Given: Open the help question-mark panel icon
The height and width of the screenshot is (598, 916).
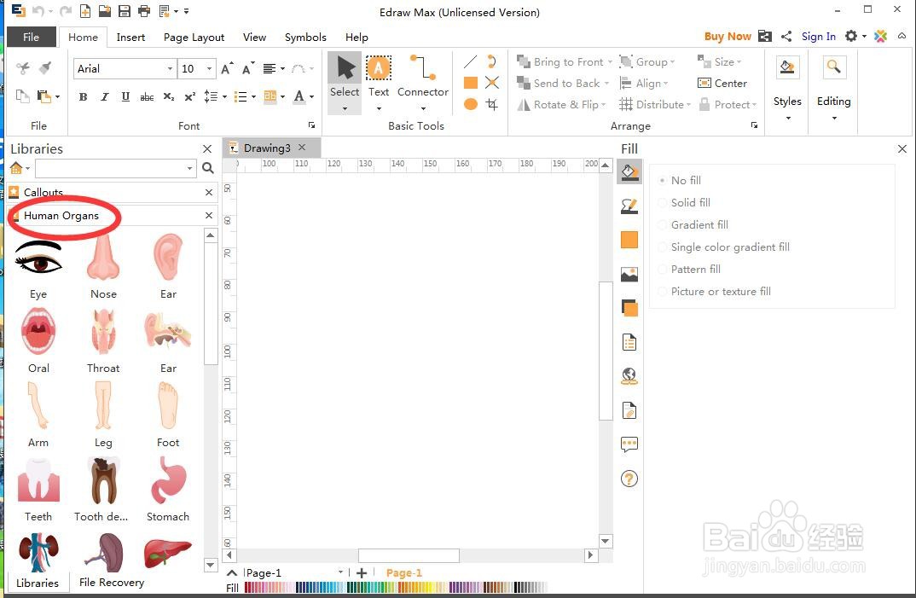Looking at the screenshot, I should point(629,479).
